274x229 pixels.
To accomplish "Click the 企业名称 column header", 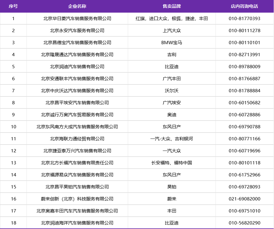I will click(77, 6).
